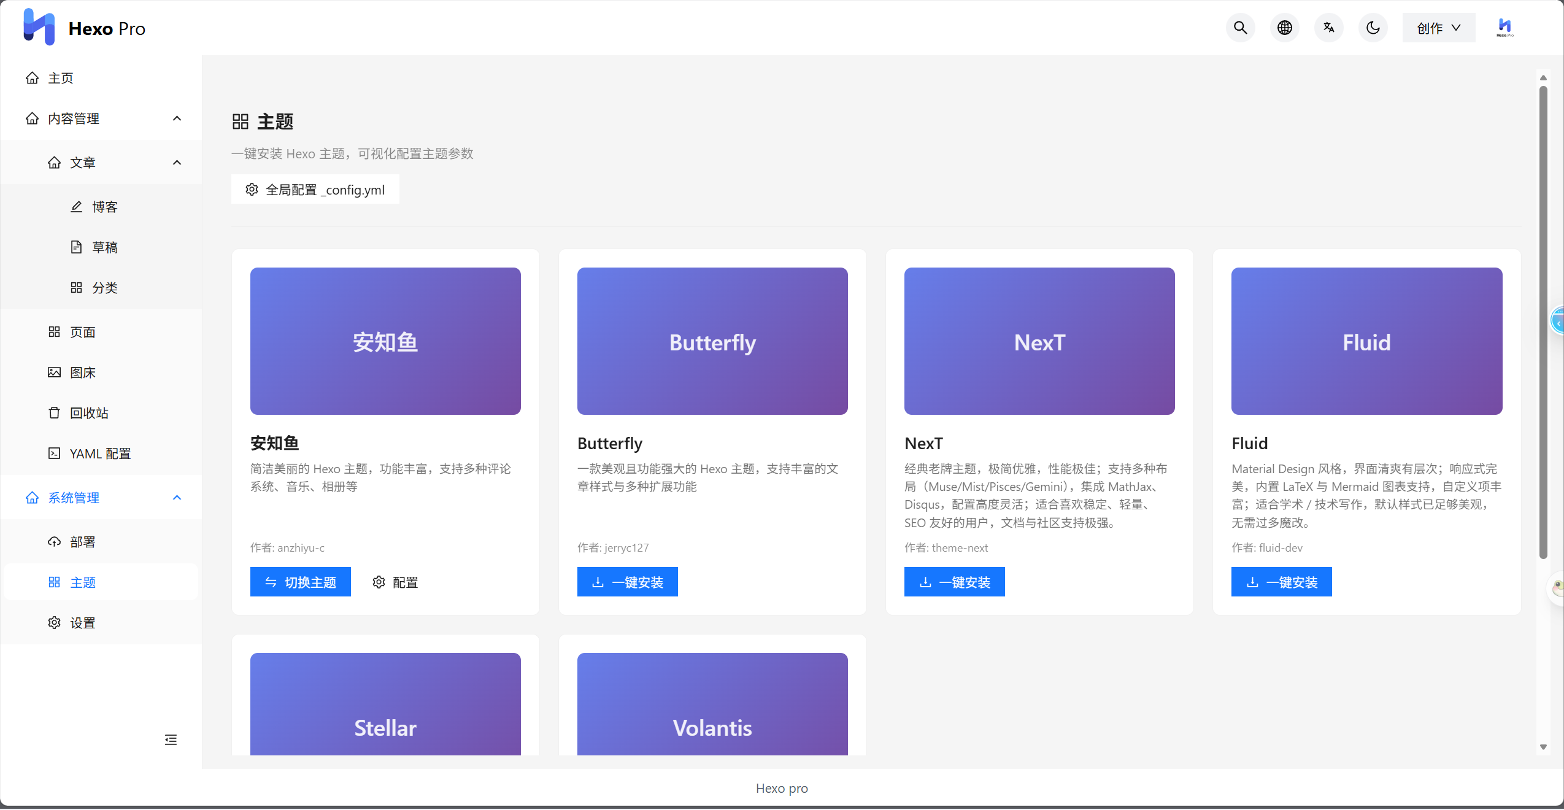The image size is (1564, 810).
Task: Click 切换主题 for 安知鱼 theme
Action: [x=301, y=582]
